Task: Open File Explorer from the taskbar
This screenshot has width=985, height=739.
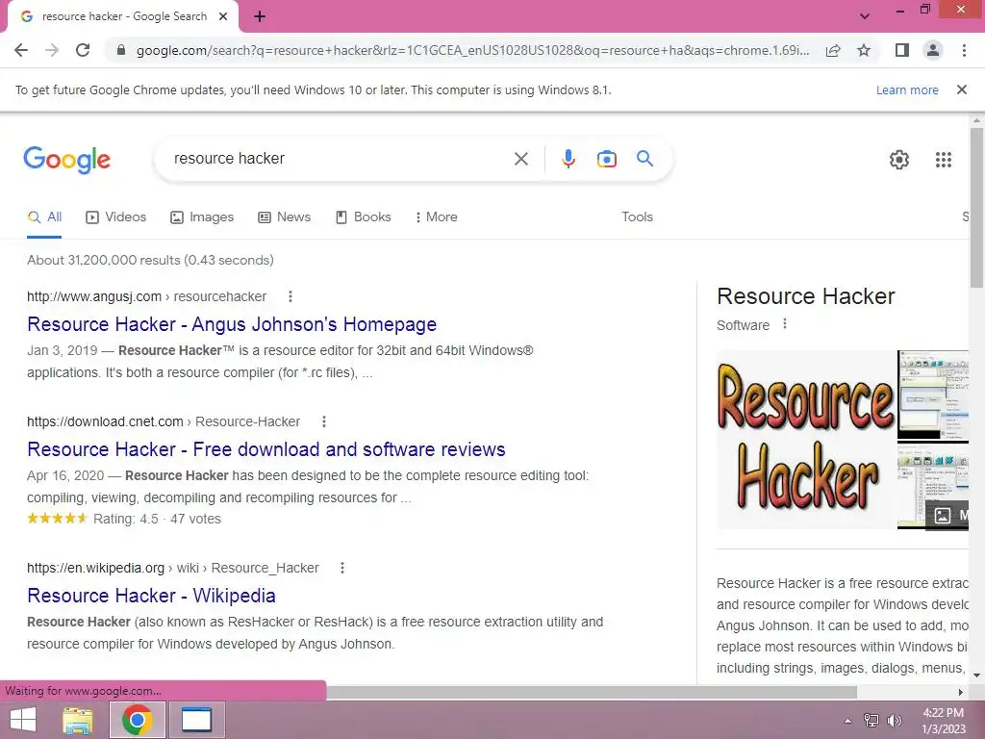Action: (x=78, y=720)
